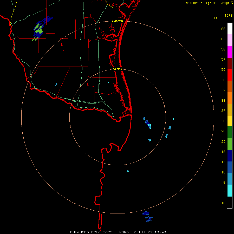Click the 2 legend value
The image size is (234, 234).
pyautogui.click(x=224, y=193)
